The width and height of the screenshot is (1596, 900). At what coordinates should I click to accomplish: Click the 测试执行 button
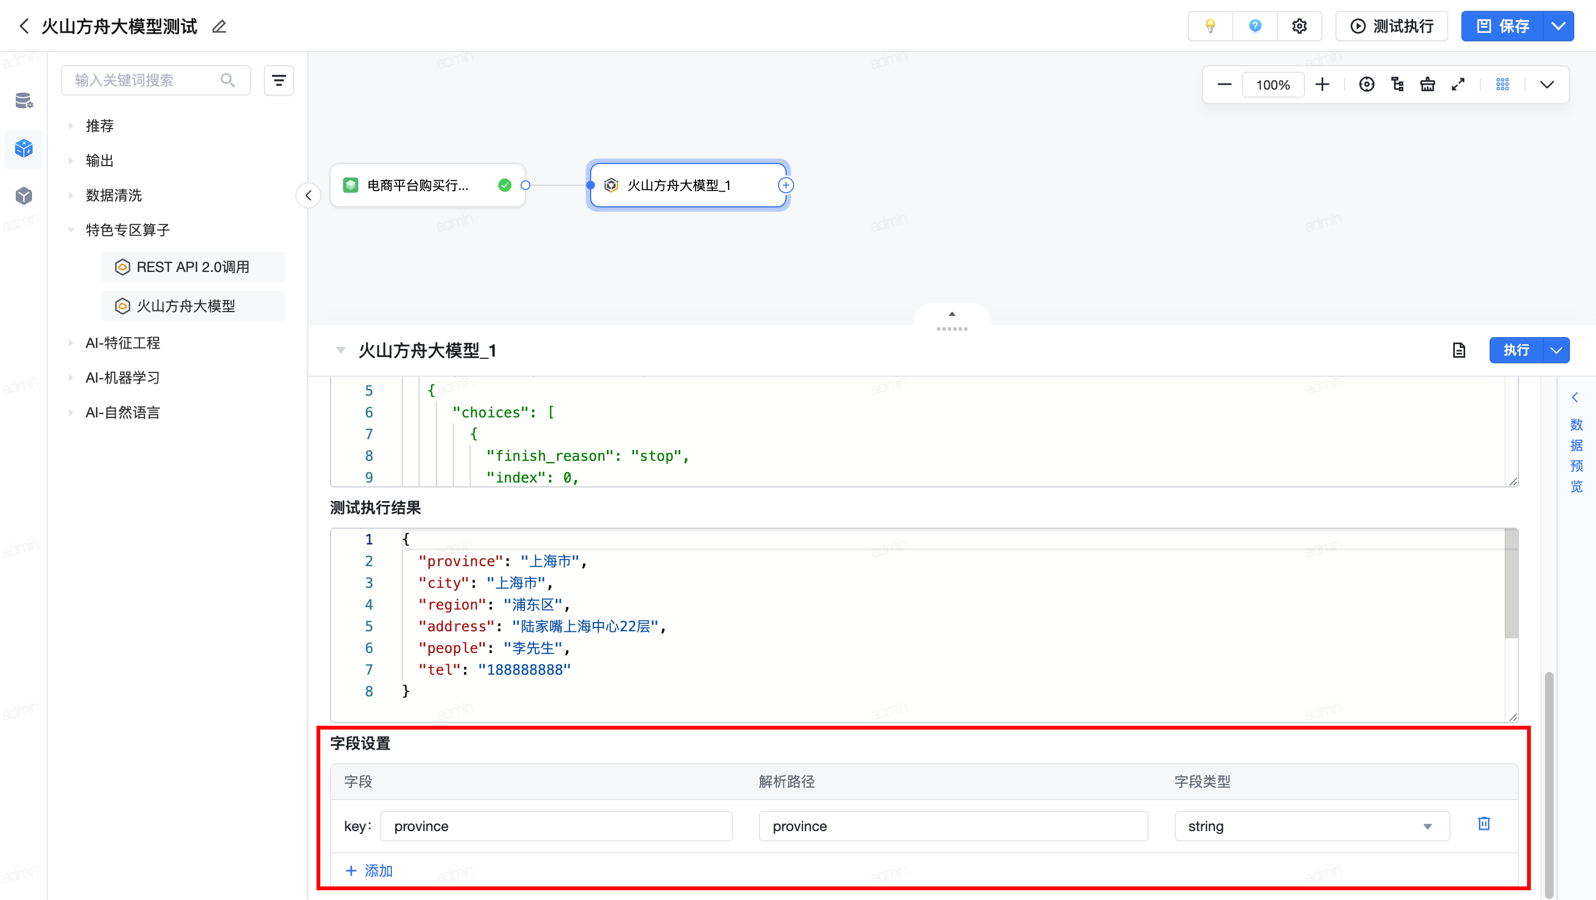pyautogui.click(x=1391, y=26)
